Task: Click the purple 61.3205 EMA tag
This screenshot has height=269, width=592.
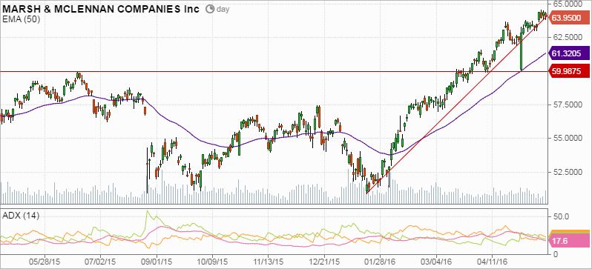Action: pyautogui.click(x=569, y=53)
